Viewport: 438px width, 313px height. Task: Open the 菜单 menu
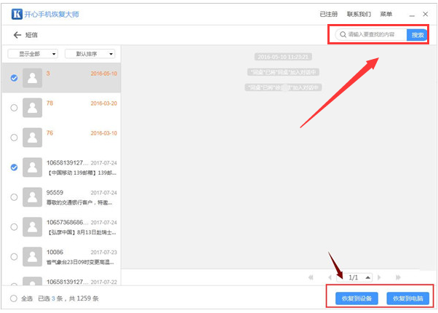pos(386,14)
